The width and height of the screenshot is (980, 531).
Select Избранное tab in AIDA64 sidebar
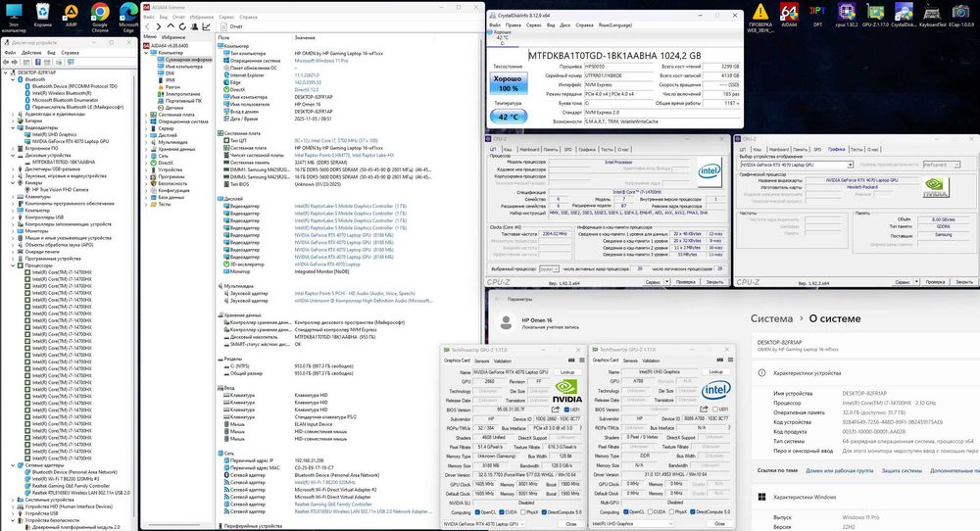coord(173,37)
